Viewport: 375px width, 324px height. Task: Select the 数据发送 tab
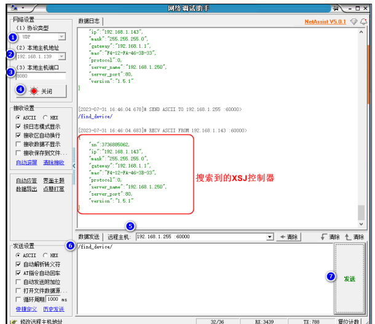[89, 237]
